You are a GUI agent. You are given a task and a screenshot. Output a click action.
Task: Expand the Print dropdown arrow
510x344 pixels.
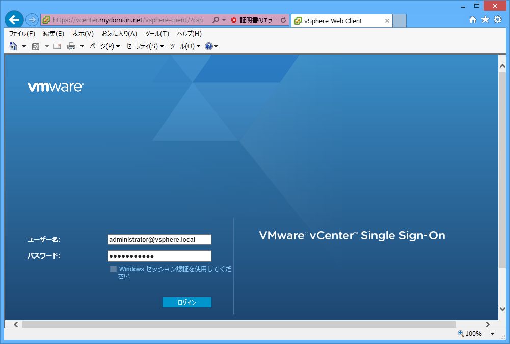[x=82, y=46]
